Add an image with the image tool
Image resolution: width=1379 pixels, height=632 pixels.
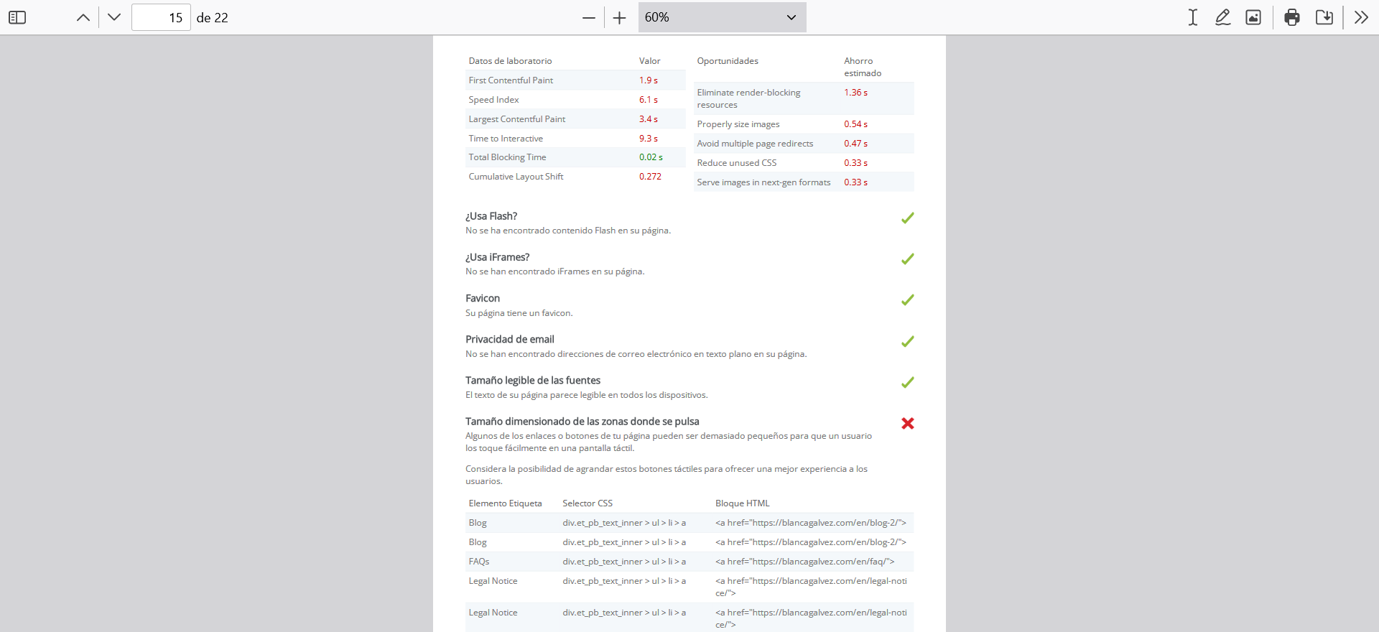1253,17
